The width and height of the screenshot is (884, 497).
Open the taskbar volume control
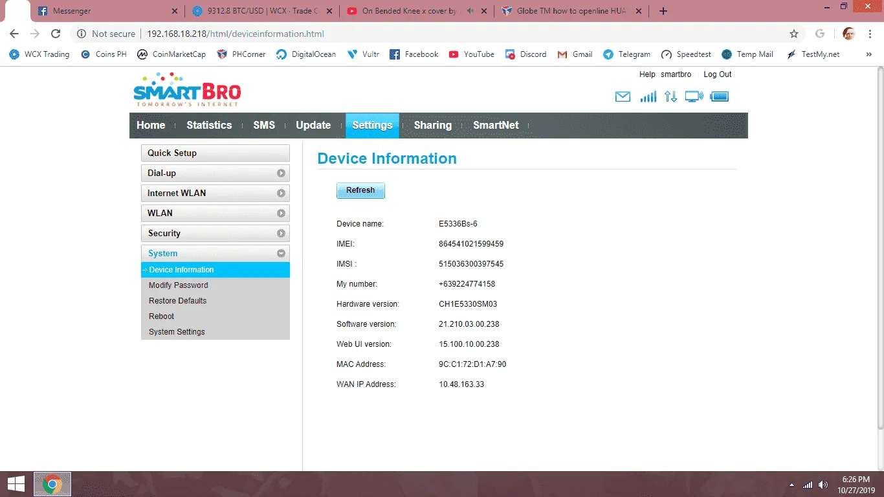tap(823, 485)
